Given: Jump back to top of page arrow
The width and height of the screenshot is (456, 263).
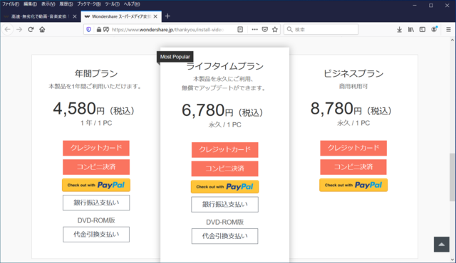Looking at the screenshot, I should (442, 245).
